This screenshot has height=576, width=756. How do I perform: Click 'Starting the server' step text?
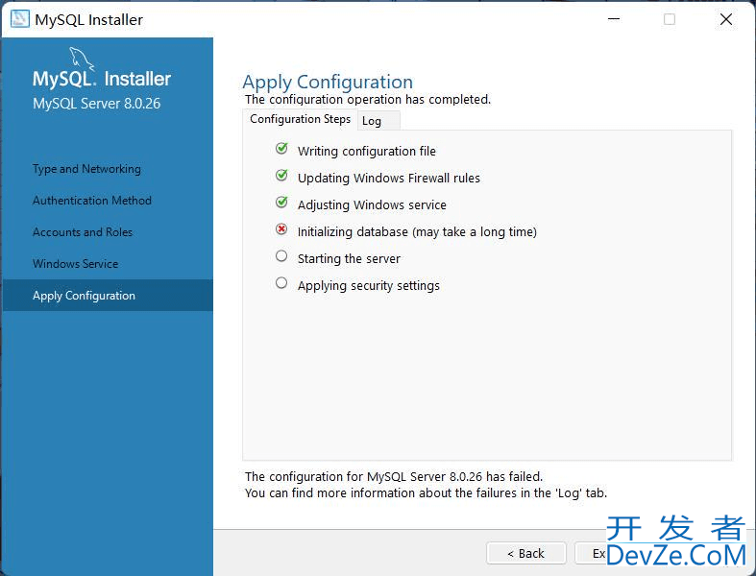[x=349, y=259]
